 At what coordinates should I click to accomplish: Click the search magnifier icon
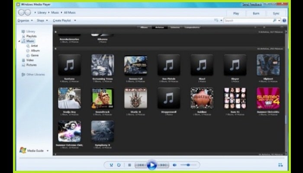(x=274, y=20)
